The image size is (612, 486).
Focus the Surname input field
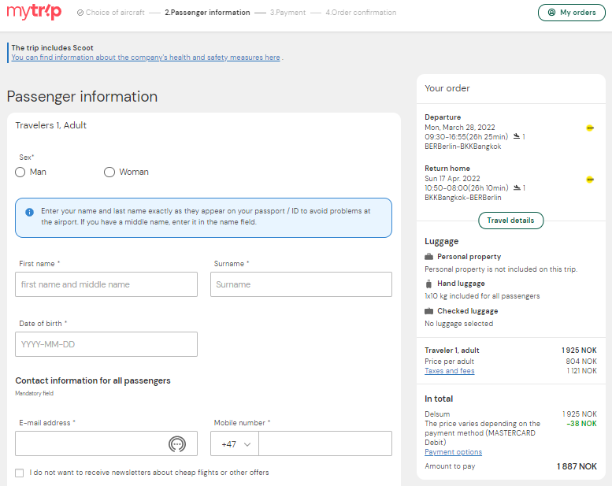pos(301,284)
